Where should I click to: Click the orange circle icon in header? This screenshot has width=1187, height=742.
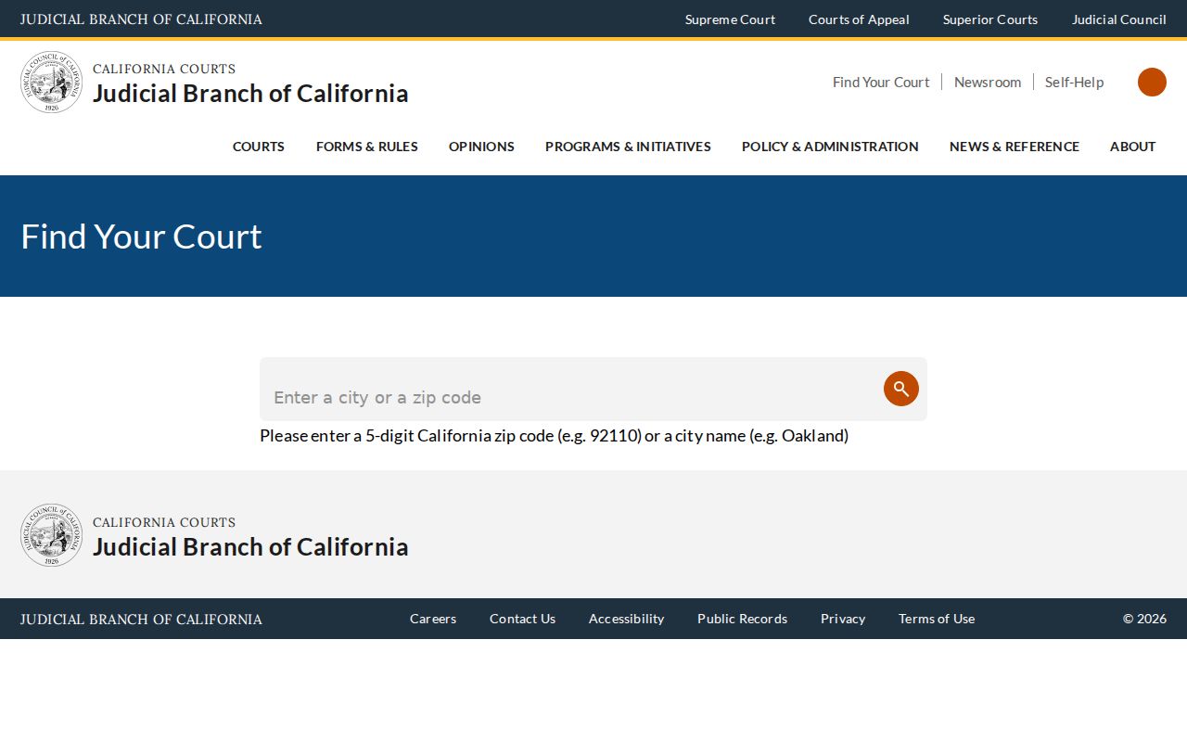pyautogui.click(x=1152, y=82)
